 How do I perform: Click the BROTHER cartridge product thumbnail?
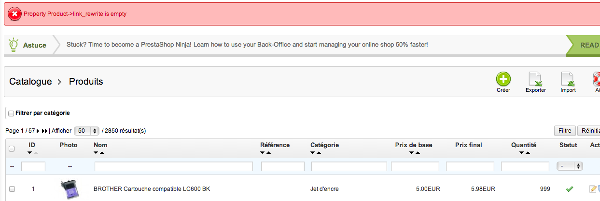pos(70,189)
